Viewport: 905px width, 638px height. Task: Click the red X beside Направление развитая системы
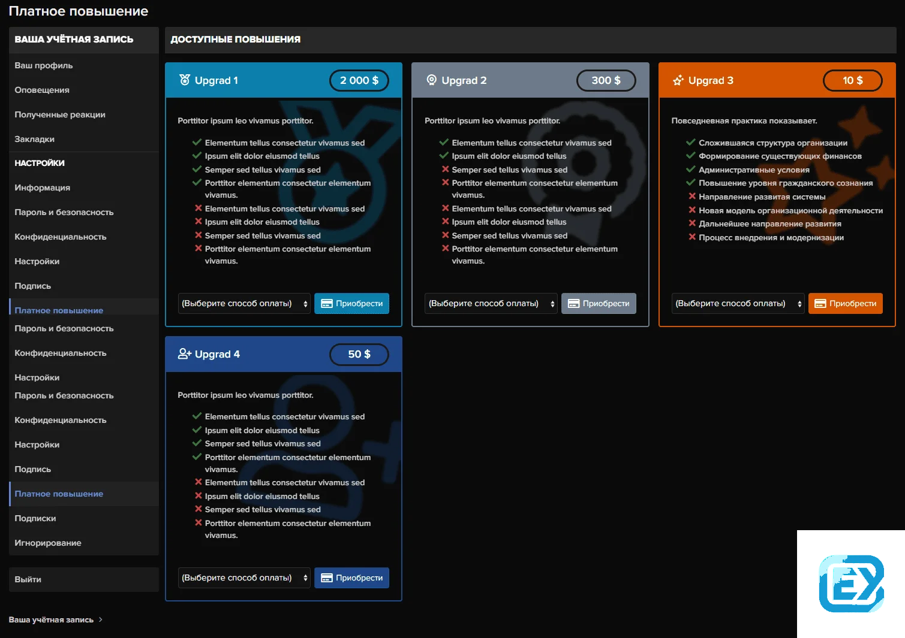pyautogui.click(x=692, y=196)
